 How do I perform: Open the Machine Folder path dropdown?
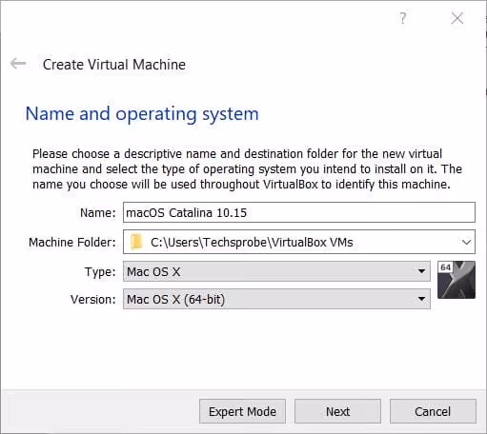(466, 243)
